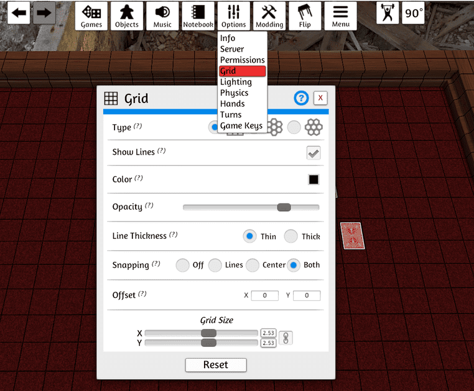The height and width of the screenshot is (391, 474).
Task: Open Grid help question mark button
Action: 301,98
